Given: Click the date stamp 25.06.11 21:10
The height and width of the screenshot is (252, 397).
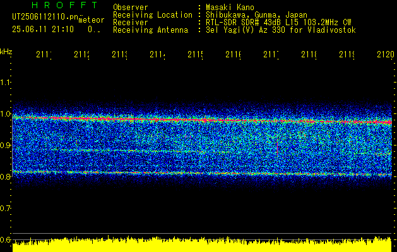Looking at the screenshot, I should tap(43, 30).
